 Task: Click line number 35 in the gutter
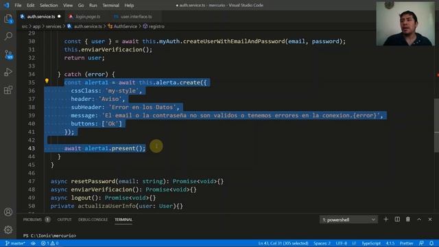(x=32, y=82)
